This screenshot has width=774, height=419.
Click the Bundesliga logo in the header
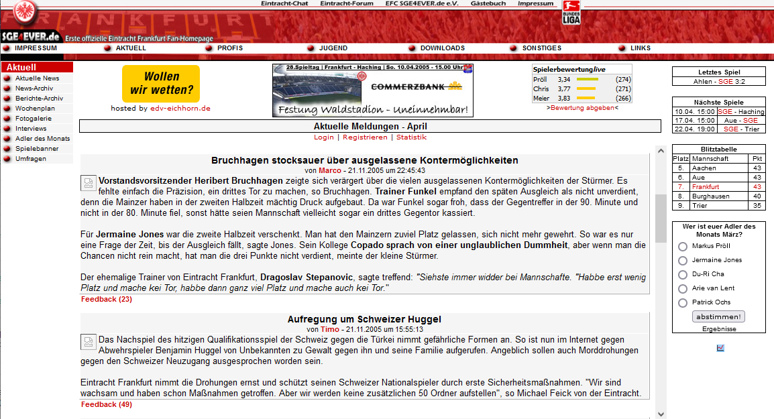(x=571, y=13)
